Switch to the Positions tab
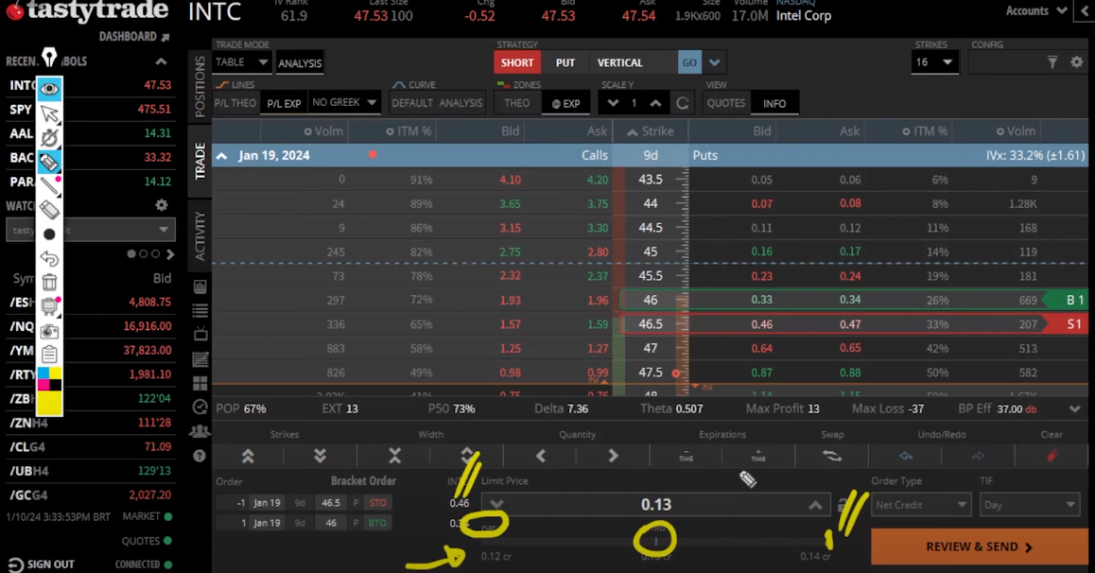The width and height of the screenshot is (1095, 573). coord(200,87)
